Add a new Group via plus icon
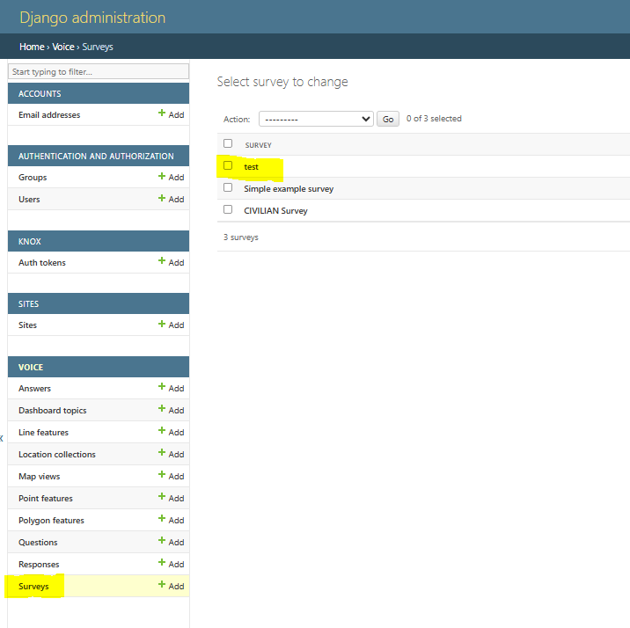Image resolution: width=630 pixels, height=628 pixels. (x=162, y=177)
